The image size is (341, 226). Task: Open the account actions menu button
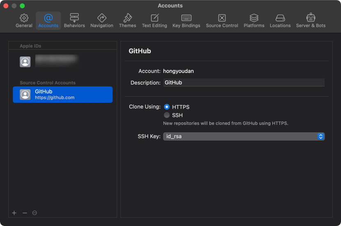(35, 213)
